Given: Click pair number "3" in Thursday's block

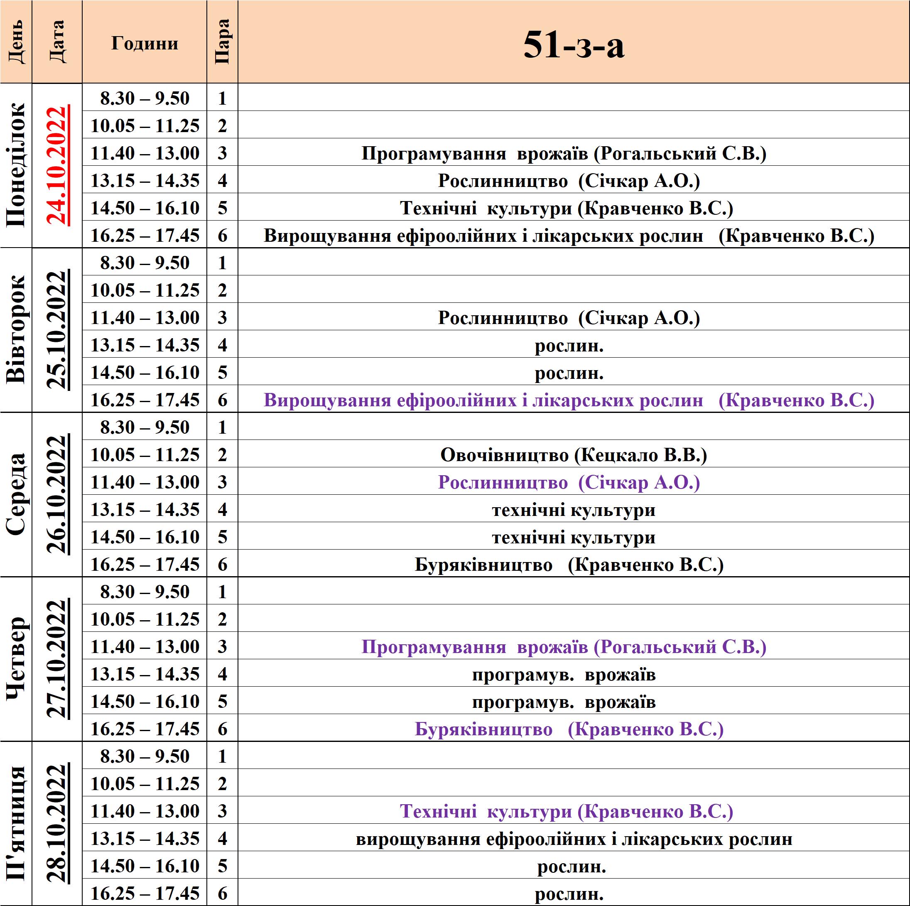Looking at the screenshot, I should 222,646.
